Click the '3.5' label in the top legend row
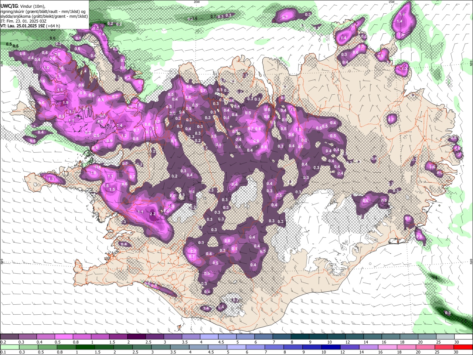The image size is (473, 355). click(185, 342)
